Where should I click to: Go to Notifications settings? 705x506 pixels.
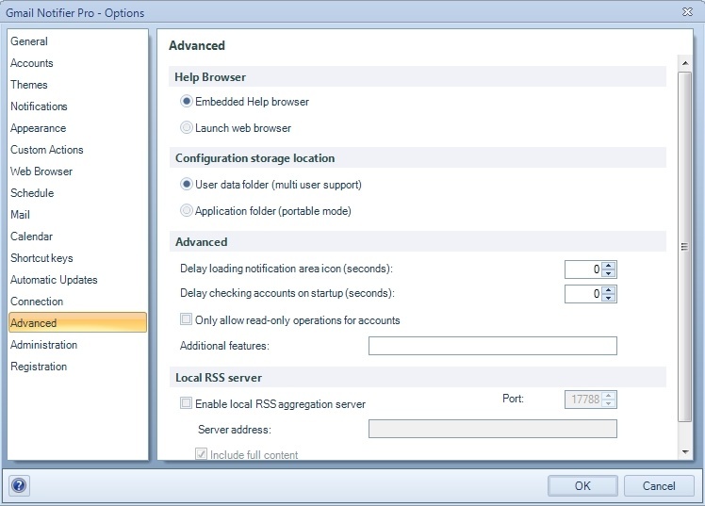click(x=78, y=106)
